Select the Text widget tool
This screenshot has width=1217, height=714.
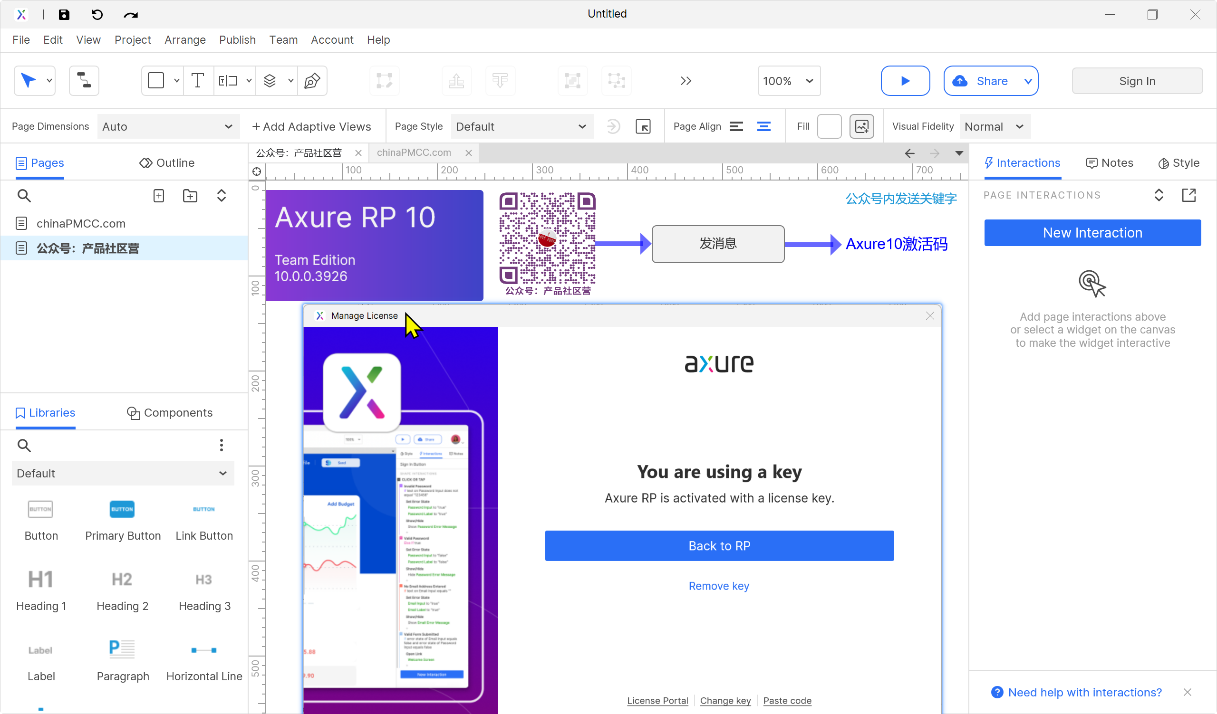point(197,81)
